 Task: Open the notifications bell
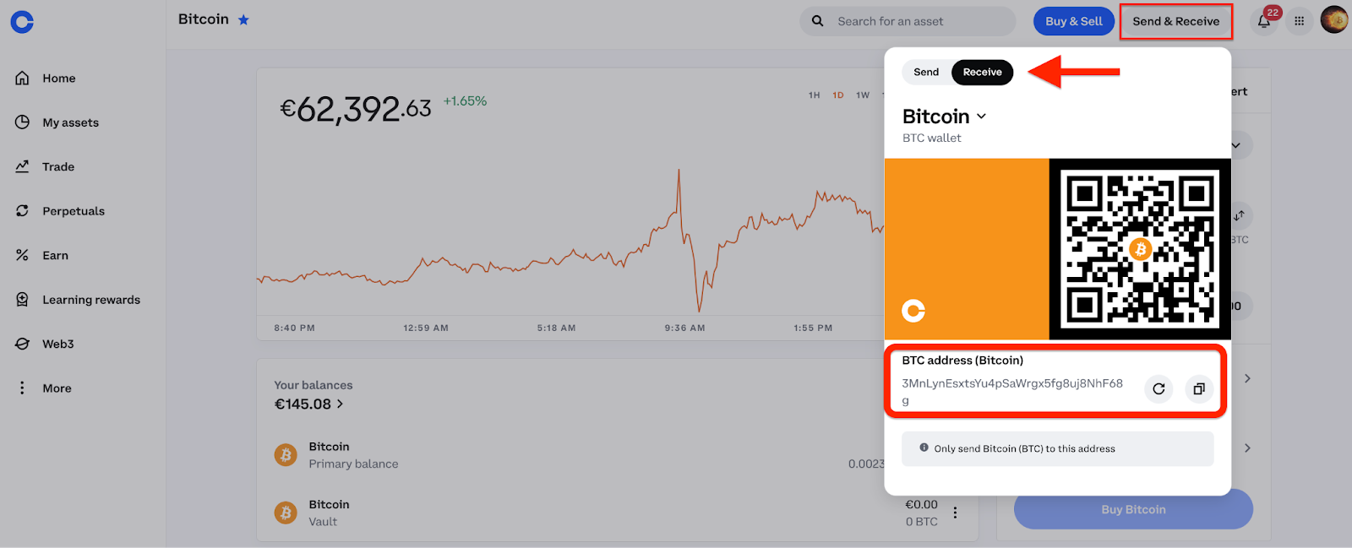click(1264, 22)
